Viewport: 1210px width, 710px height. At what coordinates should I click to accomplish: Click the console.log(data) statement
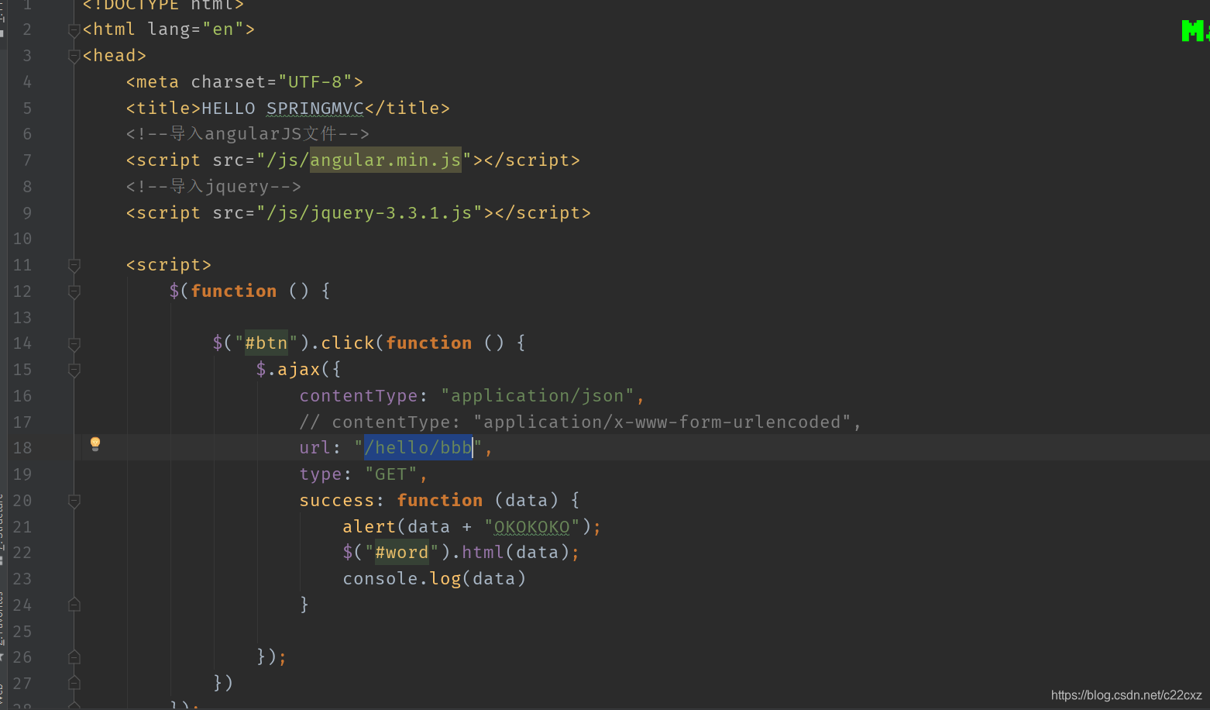point(435,578)
